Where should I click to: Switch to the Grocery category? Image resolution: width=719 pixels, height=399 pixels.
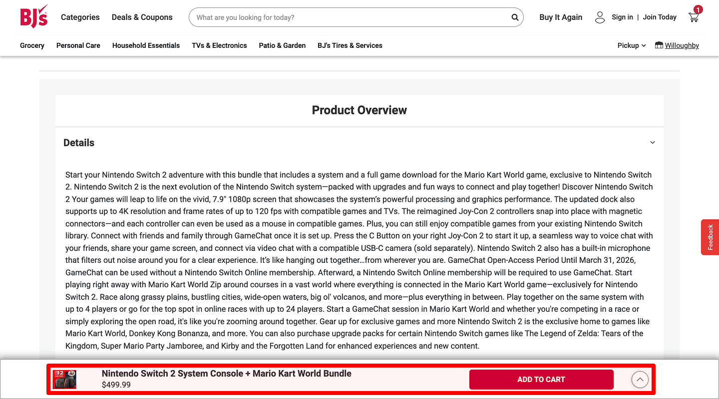pos(32,45)
